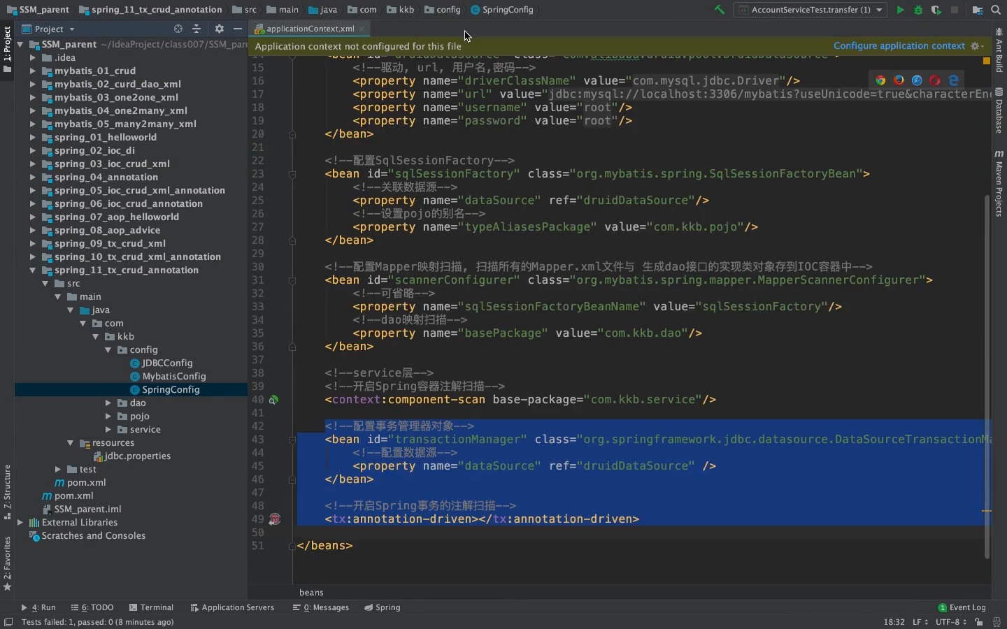Open in Chrome browser icon
Image resolution: width=1007 pixels, height=629 pixels.
880,80
